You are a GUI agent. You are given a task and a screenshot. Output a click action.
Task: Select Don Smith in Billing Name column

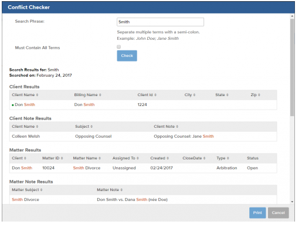pyautogui.click(x=84, y=105)
